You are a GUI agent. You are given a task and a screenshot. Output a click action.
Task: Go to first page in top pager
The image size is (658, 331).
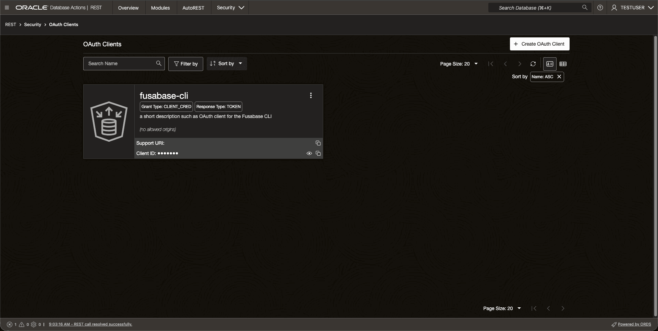coord(491,64)
